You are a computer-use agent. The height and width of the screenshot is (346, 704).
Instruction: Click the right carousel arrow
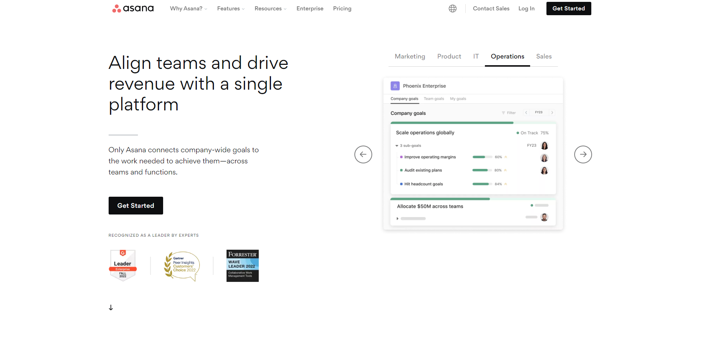[x=583, y=154]
